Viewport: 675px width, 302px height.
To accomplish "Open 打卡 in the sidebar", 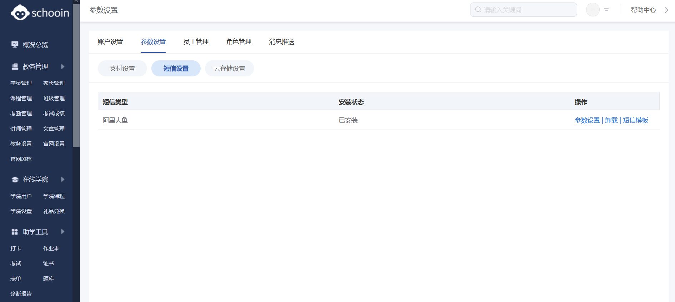I will (x=16, y=248).
